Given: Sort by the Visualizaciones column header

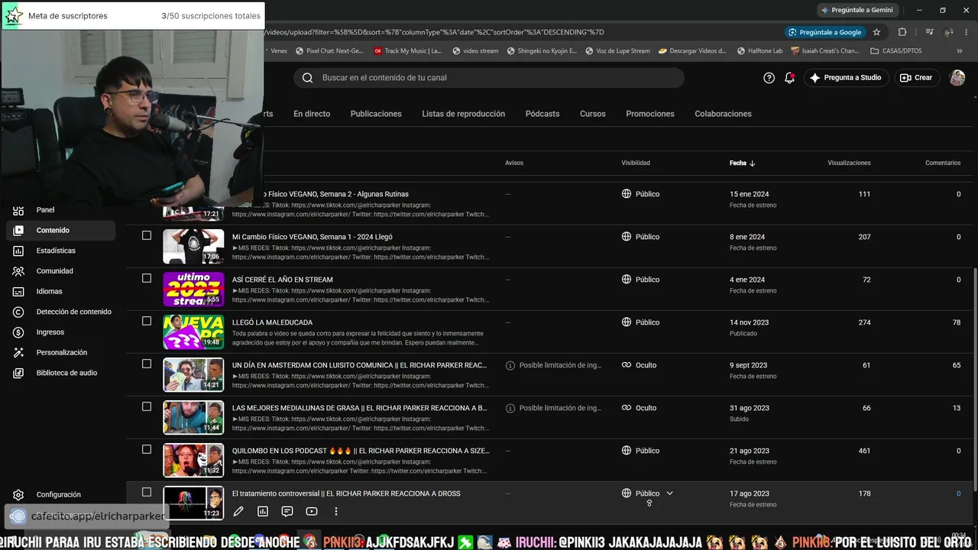Looking at the screenshot, I should click(849, 163).
